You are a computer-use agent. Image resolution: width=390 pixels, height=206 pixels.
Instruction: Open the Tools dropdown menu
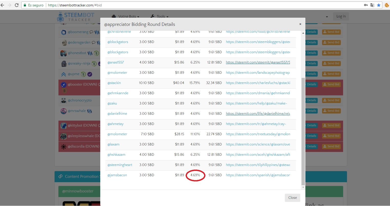point(159,16)
